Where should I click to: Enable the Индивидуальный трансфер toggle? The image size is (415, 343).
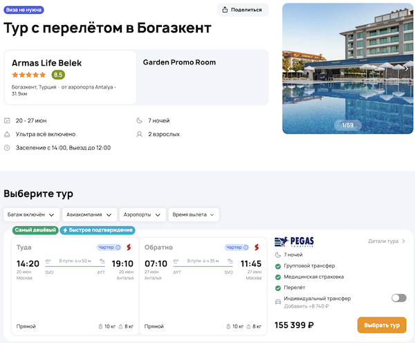click(x=398, y=298)
